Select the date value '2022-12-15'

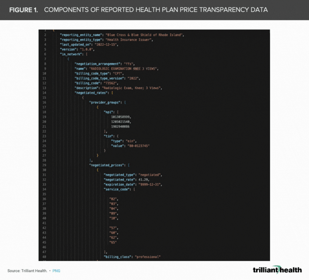click(x=106, y=45)
